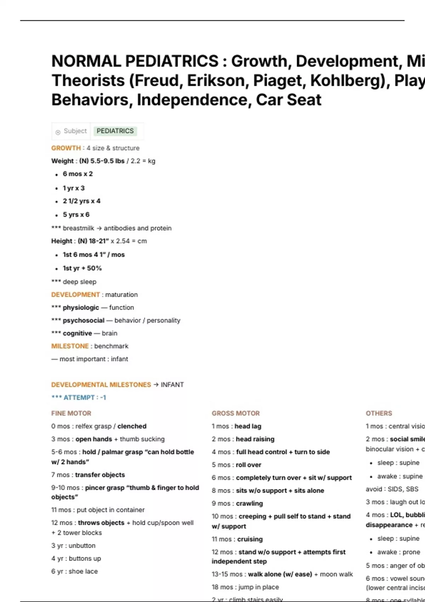Click the DEVELOPMENTAL MILESTONES heading
The width and height of the screenshot is (425, 602).
[101, 385]
